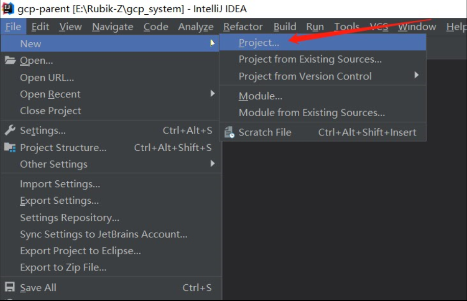Image resolution: width=467 pixels, height=301 pixels.
Task: Click the Save All disk icon
Action: pyautogui.click(x=10, y=287)
